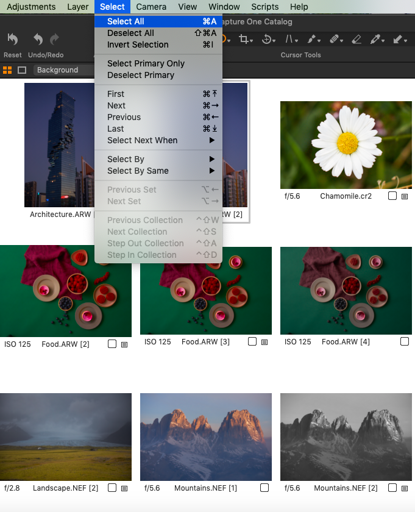The width and height of the screenshot is (415, 512).
Task: Select the Rotate cursor tool
Action: click(266, 39)
